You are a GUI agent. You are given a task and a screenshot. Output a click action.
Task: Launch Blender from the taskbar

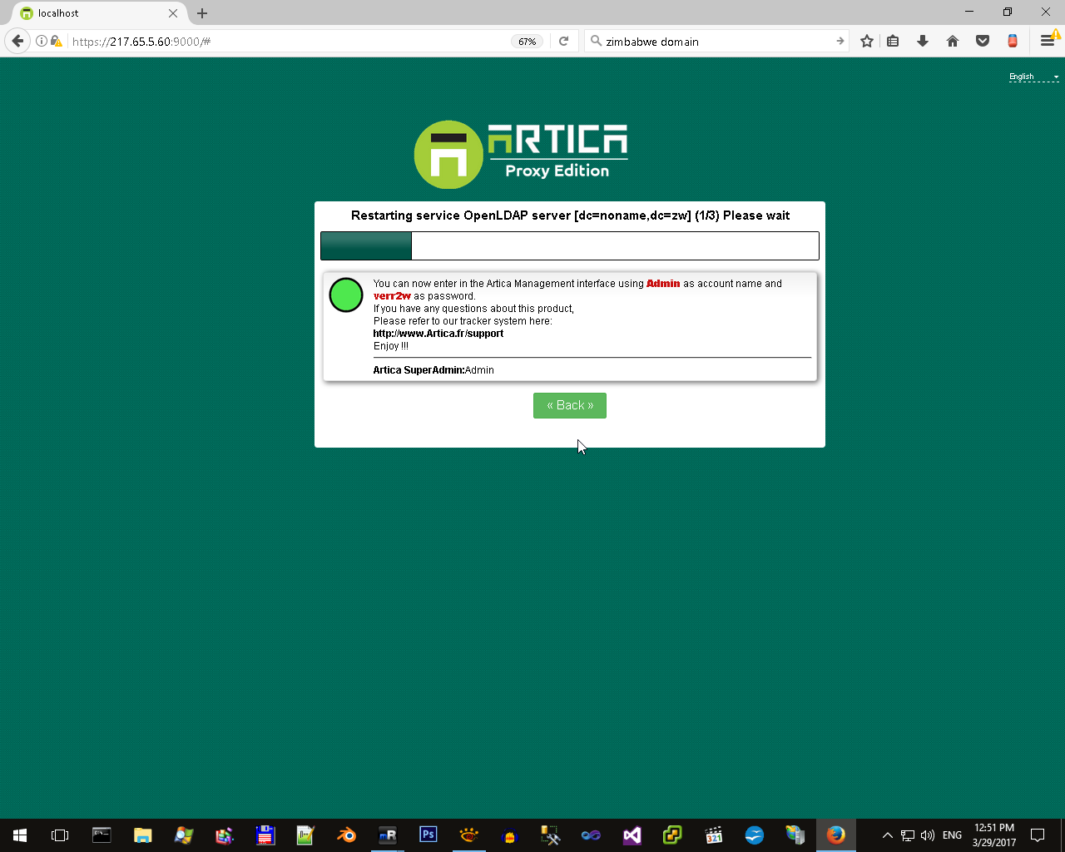[x=346, y=835]
